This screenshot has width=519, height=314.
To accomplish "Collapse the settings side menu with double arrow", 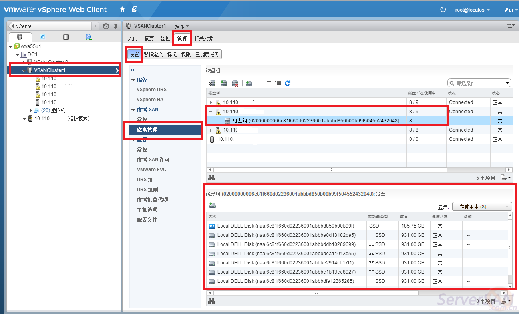I will (x=133, y=70).
